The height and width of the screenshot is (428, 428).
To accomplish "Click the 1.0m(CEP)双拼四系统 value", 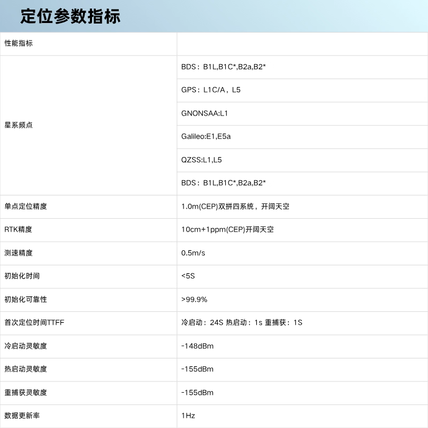I will point(235,207).
